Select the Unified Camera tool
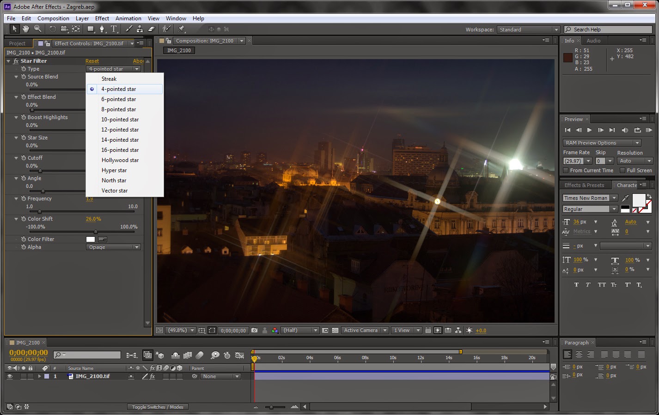The width and height of the screenshot is (659, 415). (65, 29)
